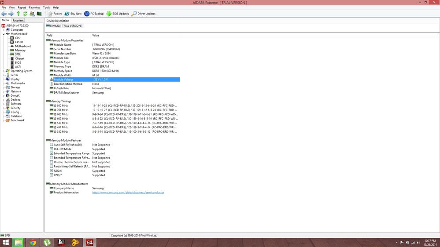Expand the Operating System node

click(4, 71)
